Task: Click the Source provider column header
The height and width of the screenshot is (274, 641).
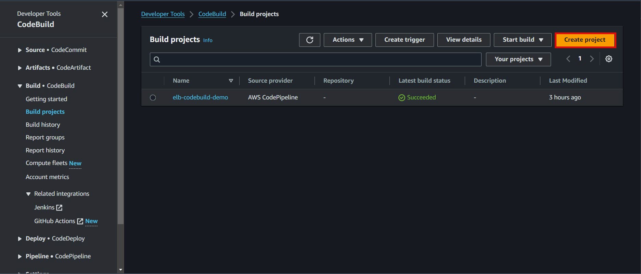Action: [x=270, y=81]
